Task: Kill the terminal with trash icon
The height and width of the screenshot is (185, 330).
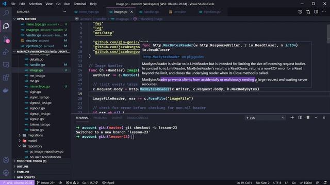Action: [308, 118]
